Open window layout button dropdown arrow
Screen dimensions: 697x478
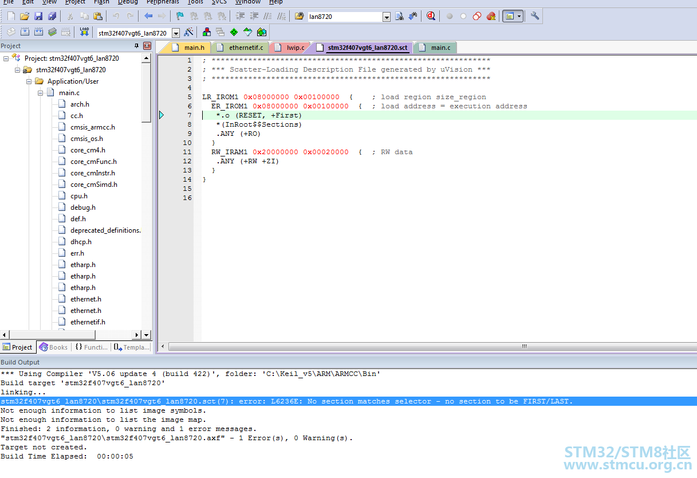coord(519,17)
